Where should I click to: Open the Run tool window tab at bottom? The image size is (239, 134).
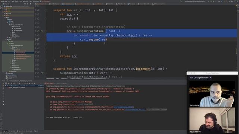point(5,131)
